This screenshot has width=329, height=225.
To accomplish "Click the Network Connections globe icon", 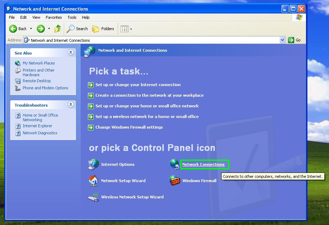I will coord(174,164).
